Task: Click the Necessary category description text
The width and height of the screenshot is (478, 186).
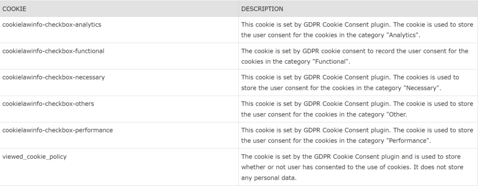Action: tap(350, 83)
